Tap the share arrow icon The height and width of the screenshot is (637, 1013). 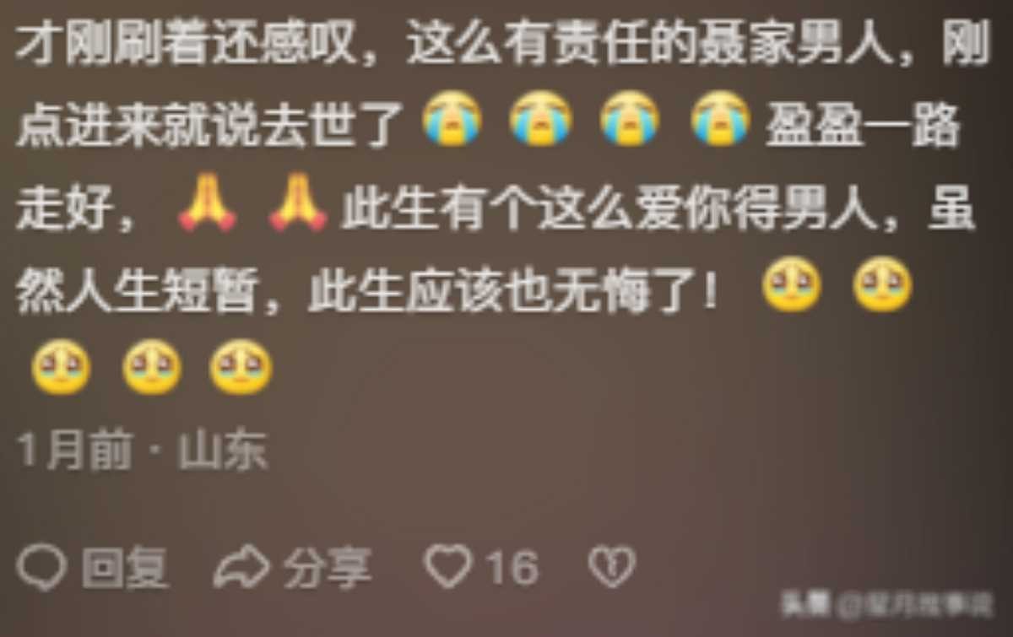(x=242, y=566)
